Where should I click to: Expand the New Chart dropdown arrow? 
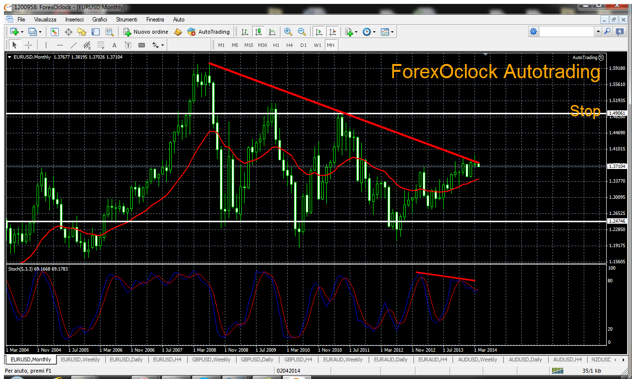(22, 32)
